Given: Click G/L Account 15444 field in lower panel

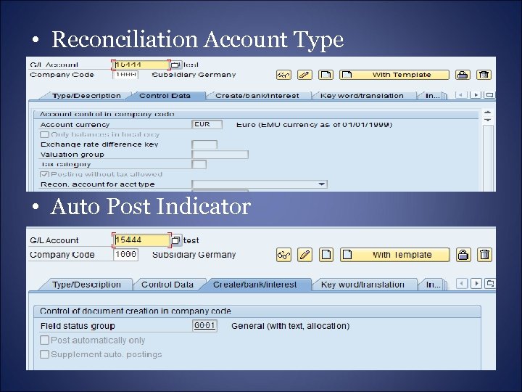Looking at the screenshot, I should [141, 240].
